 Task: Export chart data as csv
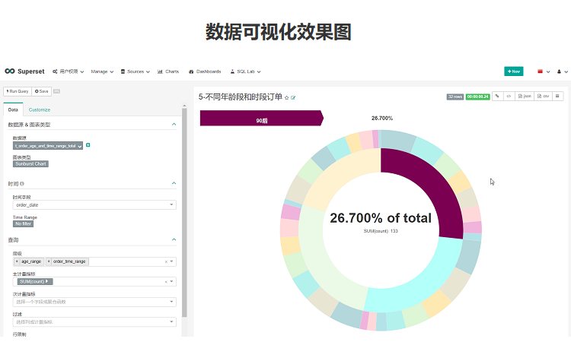click(543, 97)
